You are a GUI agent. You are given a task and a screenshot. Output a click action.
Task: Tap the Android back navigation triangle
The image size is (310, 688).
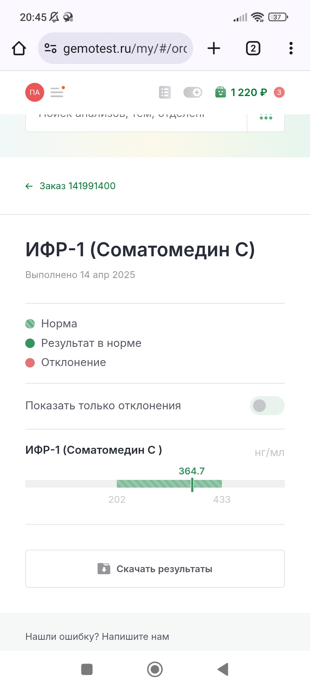(223, 669)
